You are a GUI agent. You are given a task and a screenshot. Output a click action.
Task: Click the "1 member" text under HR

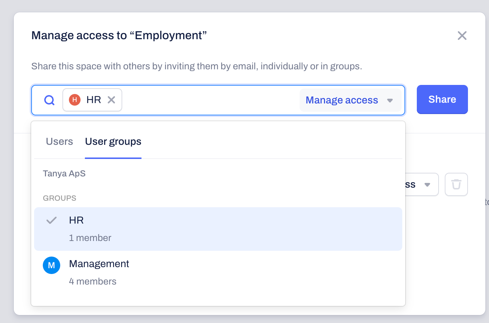90,238
